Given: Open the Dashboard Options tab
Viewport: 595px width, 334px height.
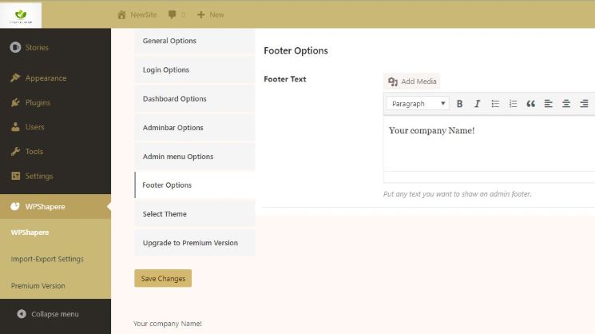Looking at the screenshot, I should [x=195, y=99].
